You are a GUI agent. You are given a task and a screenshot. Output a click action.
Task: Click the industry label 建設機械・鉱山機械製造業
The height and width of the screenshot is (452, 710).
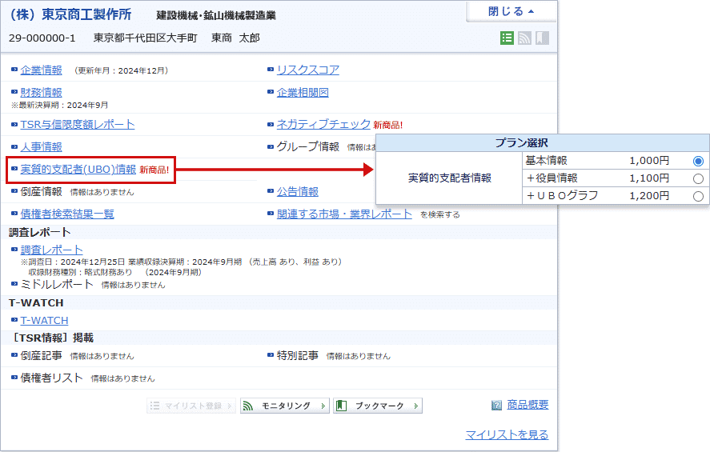216,16
